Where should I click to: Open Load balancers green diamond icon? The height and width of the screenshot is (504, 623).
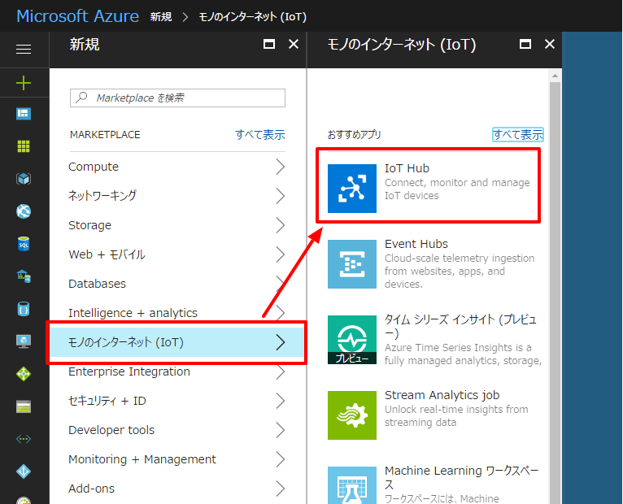coord(24,374)
